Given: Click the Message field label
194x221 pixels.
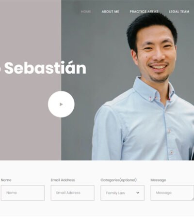Looking at the screenshot, I should click(x=158, y=180).
